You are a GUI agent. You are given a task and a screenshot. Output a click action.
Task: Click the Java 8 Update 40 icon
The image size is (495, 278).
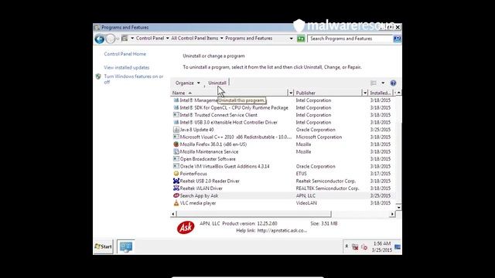pos(176,130)
